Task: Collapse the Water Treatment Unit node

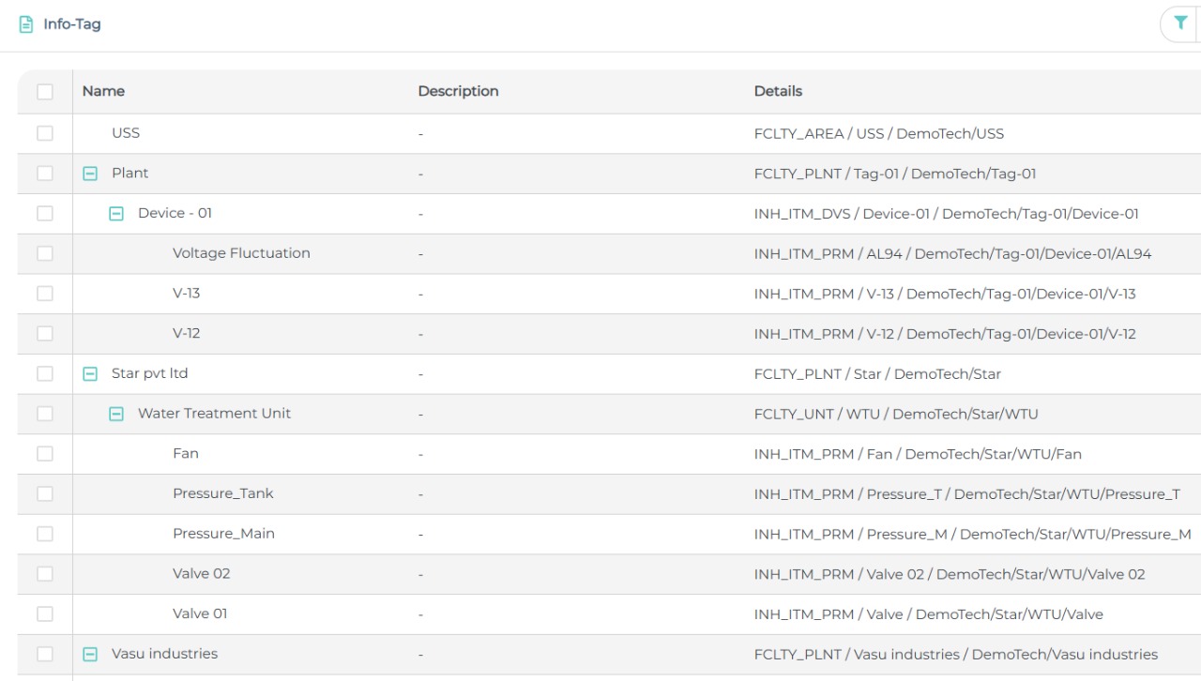Action: tap(116, 414)
